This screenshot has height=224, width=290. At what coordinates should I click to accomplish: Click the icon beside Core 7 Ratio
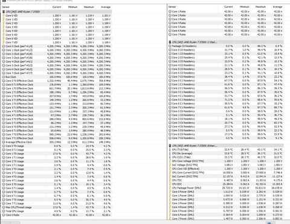[x=170, y=34]
